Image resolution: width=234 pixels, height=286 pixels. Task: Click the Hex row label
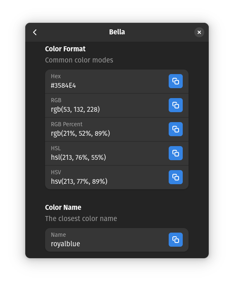coord(56,76)
